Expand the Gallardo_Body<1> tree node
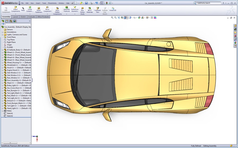Viewport: 238px width, 148px height. click(2, 50)
